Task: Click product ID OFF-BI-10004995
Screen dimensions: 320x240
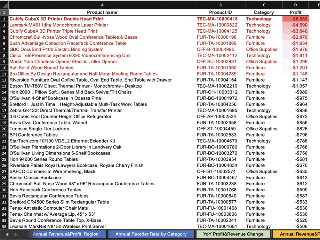Action: click(220, 50)
